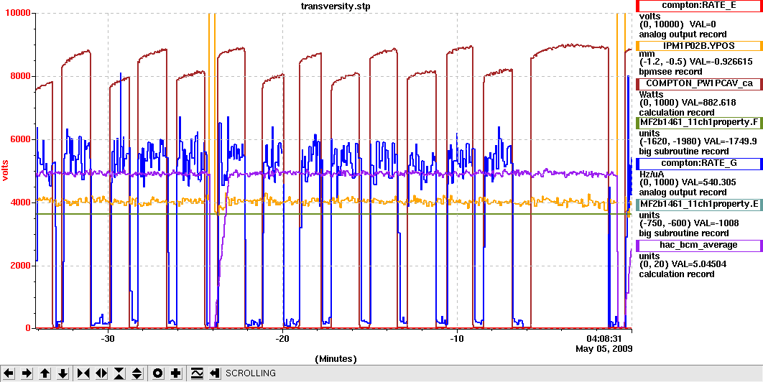Click the transversity.stp plot title
This screenshot has width=763, height=382.
(x=335, y=5)
